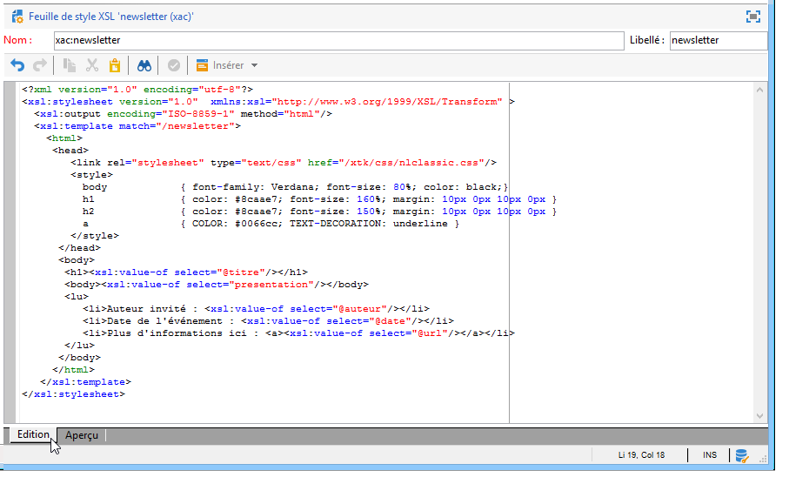Click the closing </xsl:stylesheet> line
789x484 pixels.
click(73, 394)
